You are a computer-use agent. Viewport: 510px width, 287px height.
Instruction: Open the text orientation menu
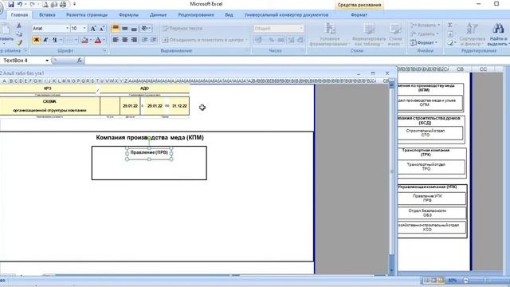146,29
